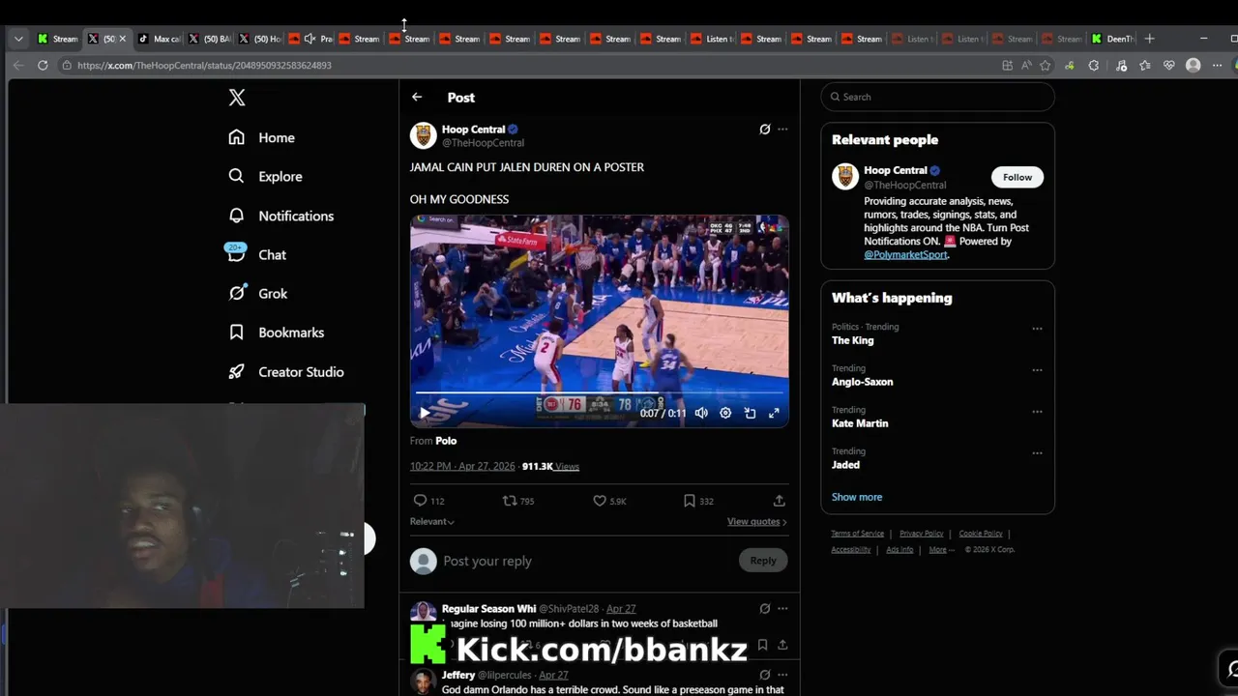Open Explore in sidebar
This screenshot has width=1238, height=696.
265,176
